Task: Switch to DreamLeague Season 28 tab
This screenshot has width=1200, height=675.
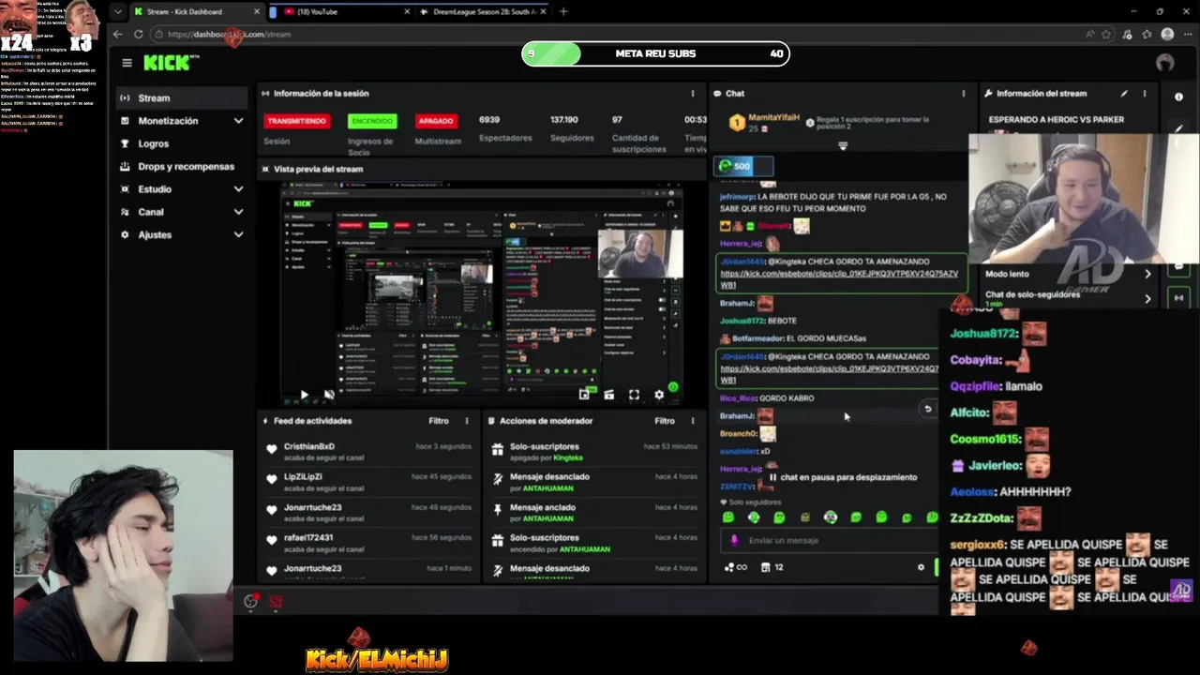Action: (x=483, y=11)
